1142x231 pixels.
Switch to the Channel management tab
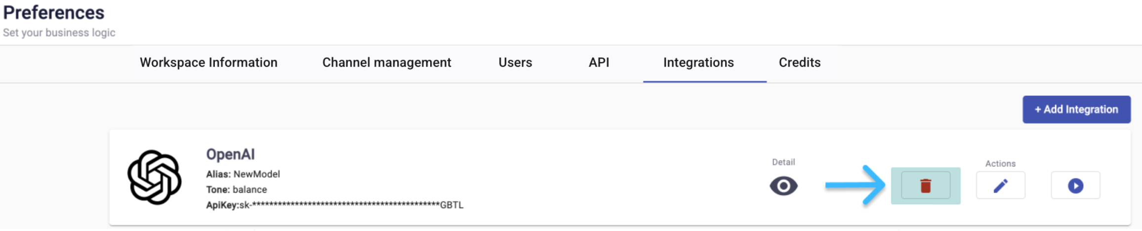point(387,63)
